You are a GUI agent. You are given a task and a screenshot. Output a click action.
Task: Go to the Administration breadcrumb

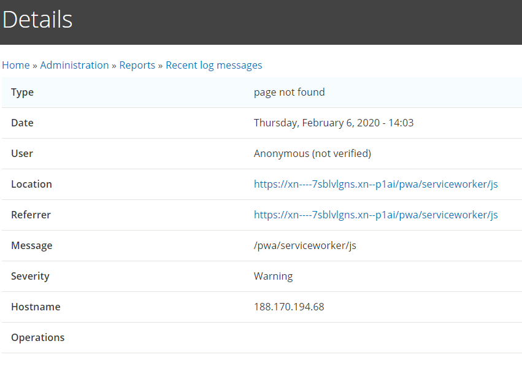coord(75,65)
